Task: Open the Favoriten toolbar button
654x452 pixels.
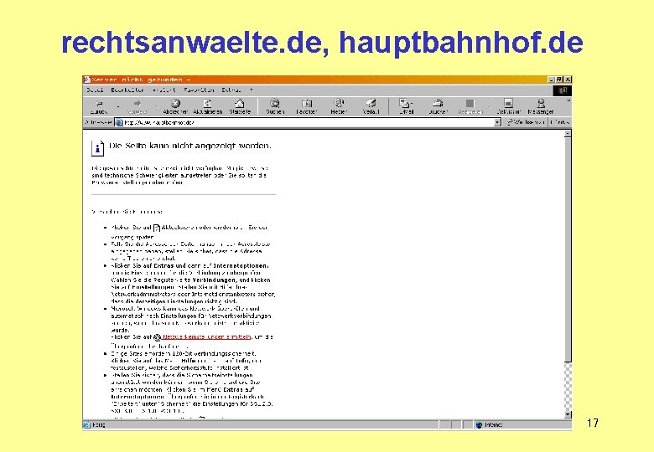Action: (307, 106)
